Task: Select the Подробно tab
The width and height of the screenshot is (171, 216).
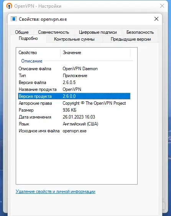Action: click(28, 38)
